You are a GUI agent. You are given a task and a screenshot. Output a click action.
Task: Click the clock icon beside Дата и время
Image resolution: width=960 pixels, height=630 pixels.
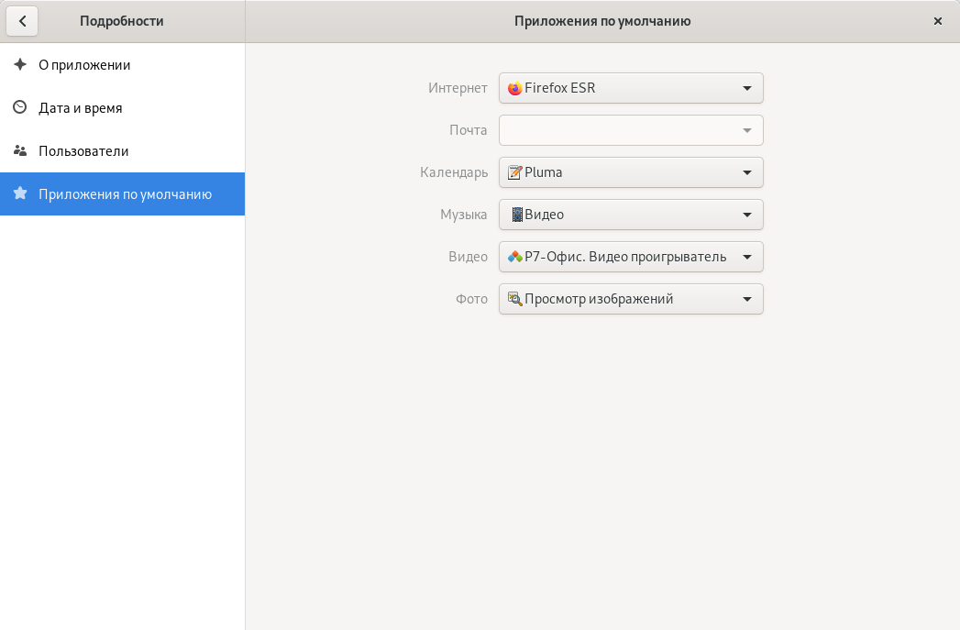(x=20, y=108)
